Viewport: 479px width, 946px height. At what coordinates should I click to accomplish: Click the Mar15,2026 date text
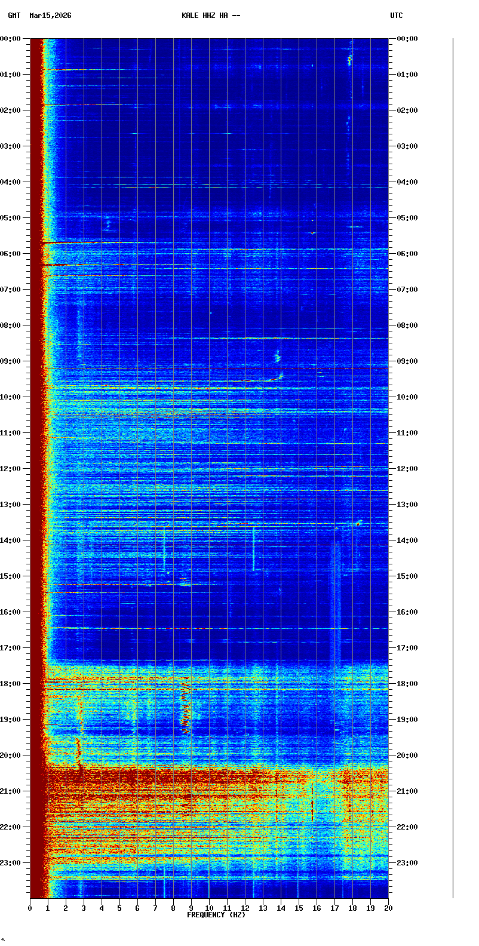(50, 16)
